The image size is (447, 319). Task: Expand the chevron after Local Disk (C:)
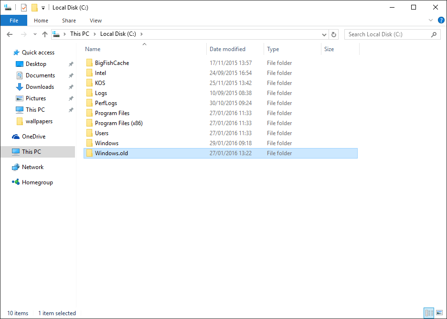click(141, 34)
